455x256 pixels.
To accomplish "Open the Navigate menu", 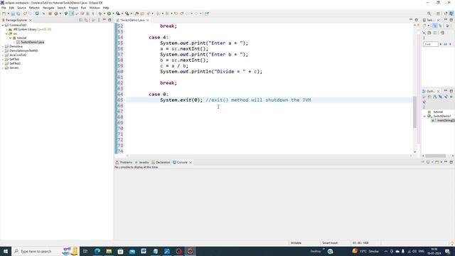I will pos(48,8).
